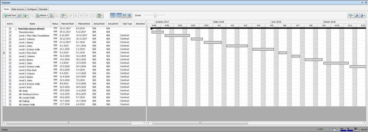The height and width of the screenshot is (132, 368).
Task: Open the Columns chooser dropdown
Action: 100,15
